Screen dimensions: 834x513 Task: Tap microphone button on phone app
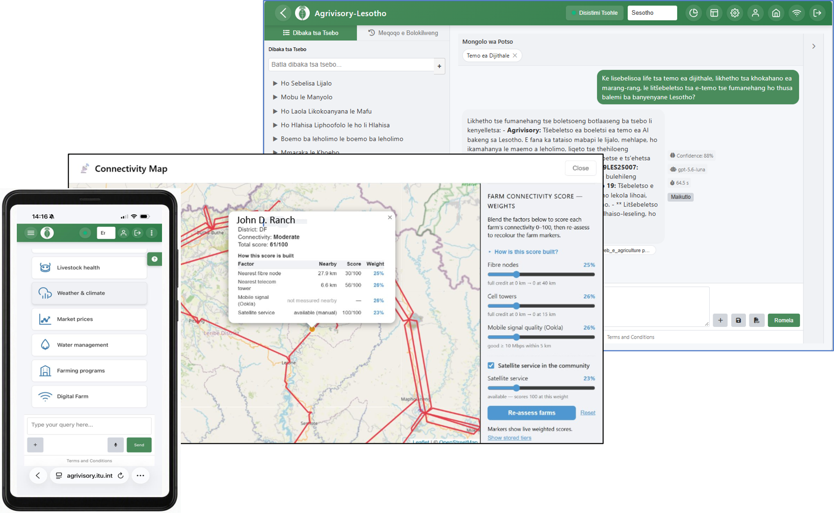116,445
